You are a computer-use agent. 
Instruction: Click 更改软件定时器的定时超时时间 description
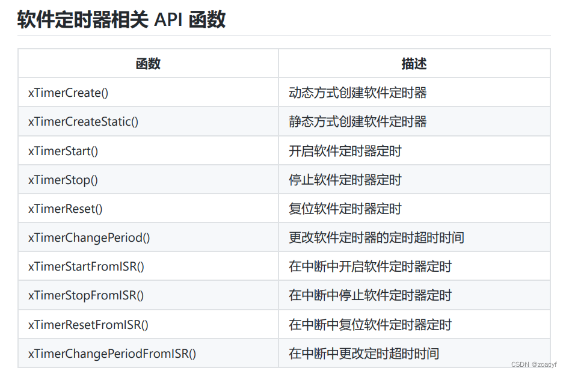(x=377, y=238)
